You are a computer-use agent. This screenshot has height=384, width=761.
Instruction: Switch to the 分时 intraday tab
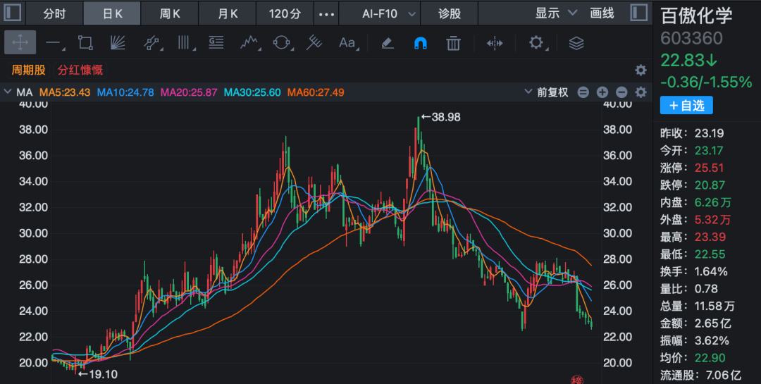click(54, 13)
